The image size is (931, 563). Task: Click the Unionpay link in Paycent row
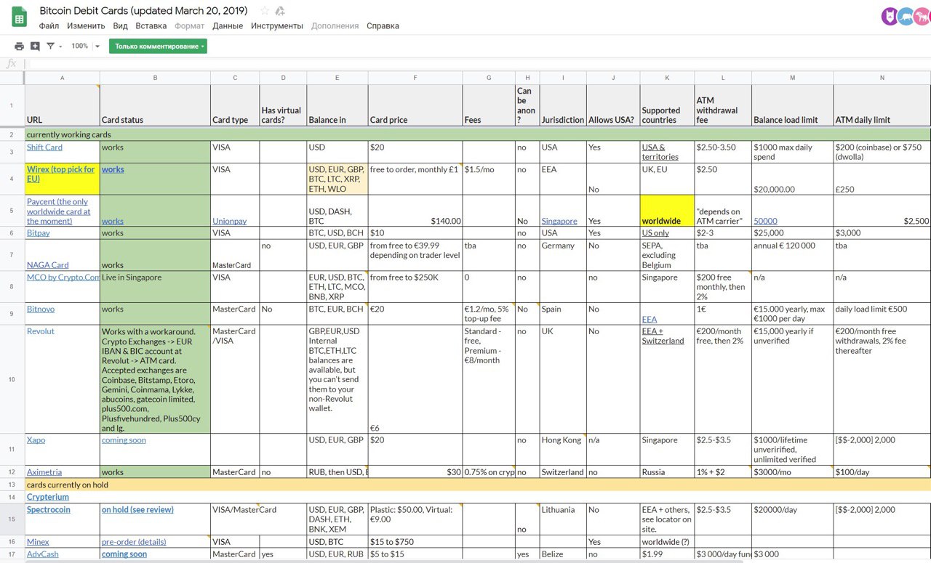pyautogui.click(x=230, y=222)
